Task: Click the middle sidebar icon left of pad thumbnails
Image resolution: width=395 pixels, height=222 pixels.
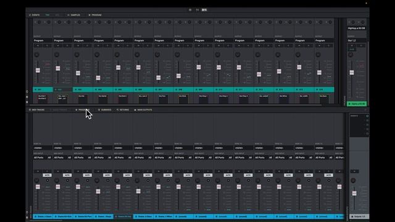Action: click(x=27, y=97)
